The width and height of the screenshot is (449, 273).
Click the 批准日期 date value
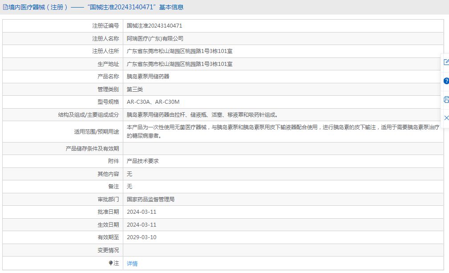click(142, 212)
